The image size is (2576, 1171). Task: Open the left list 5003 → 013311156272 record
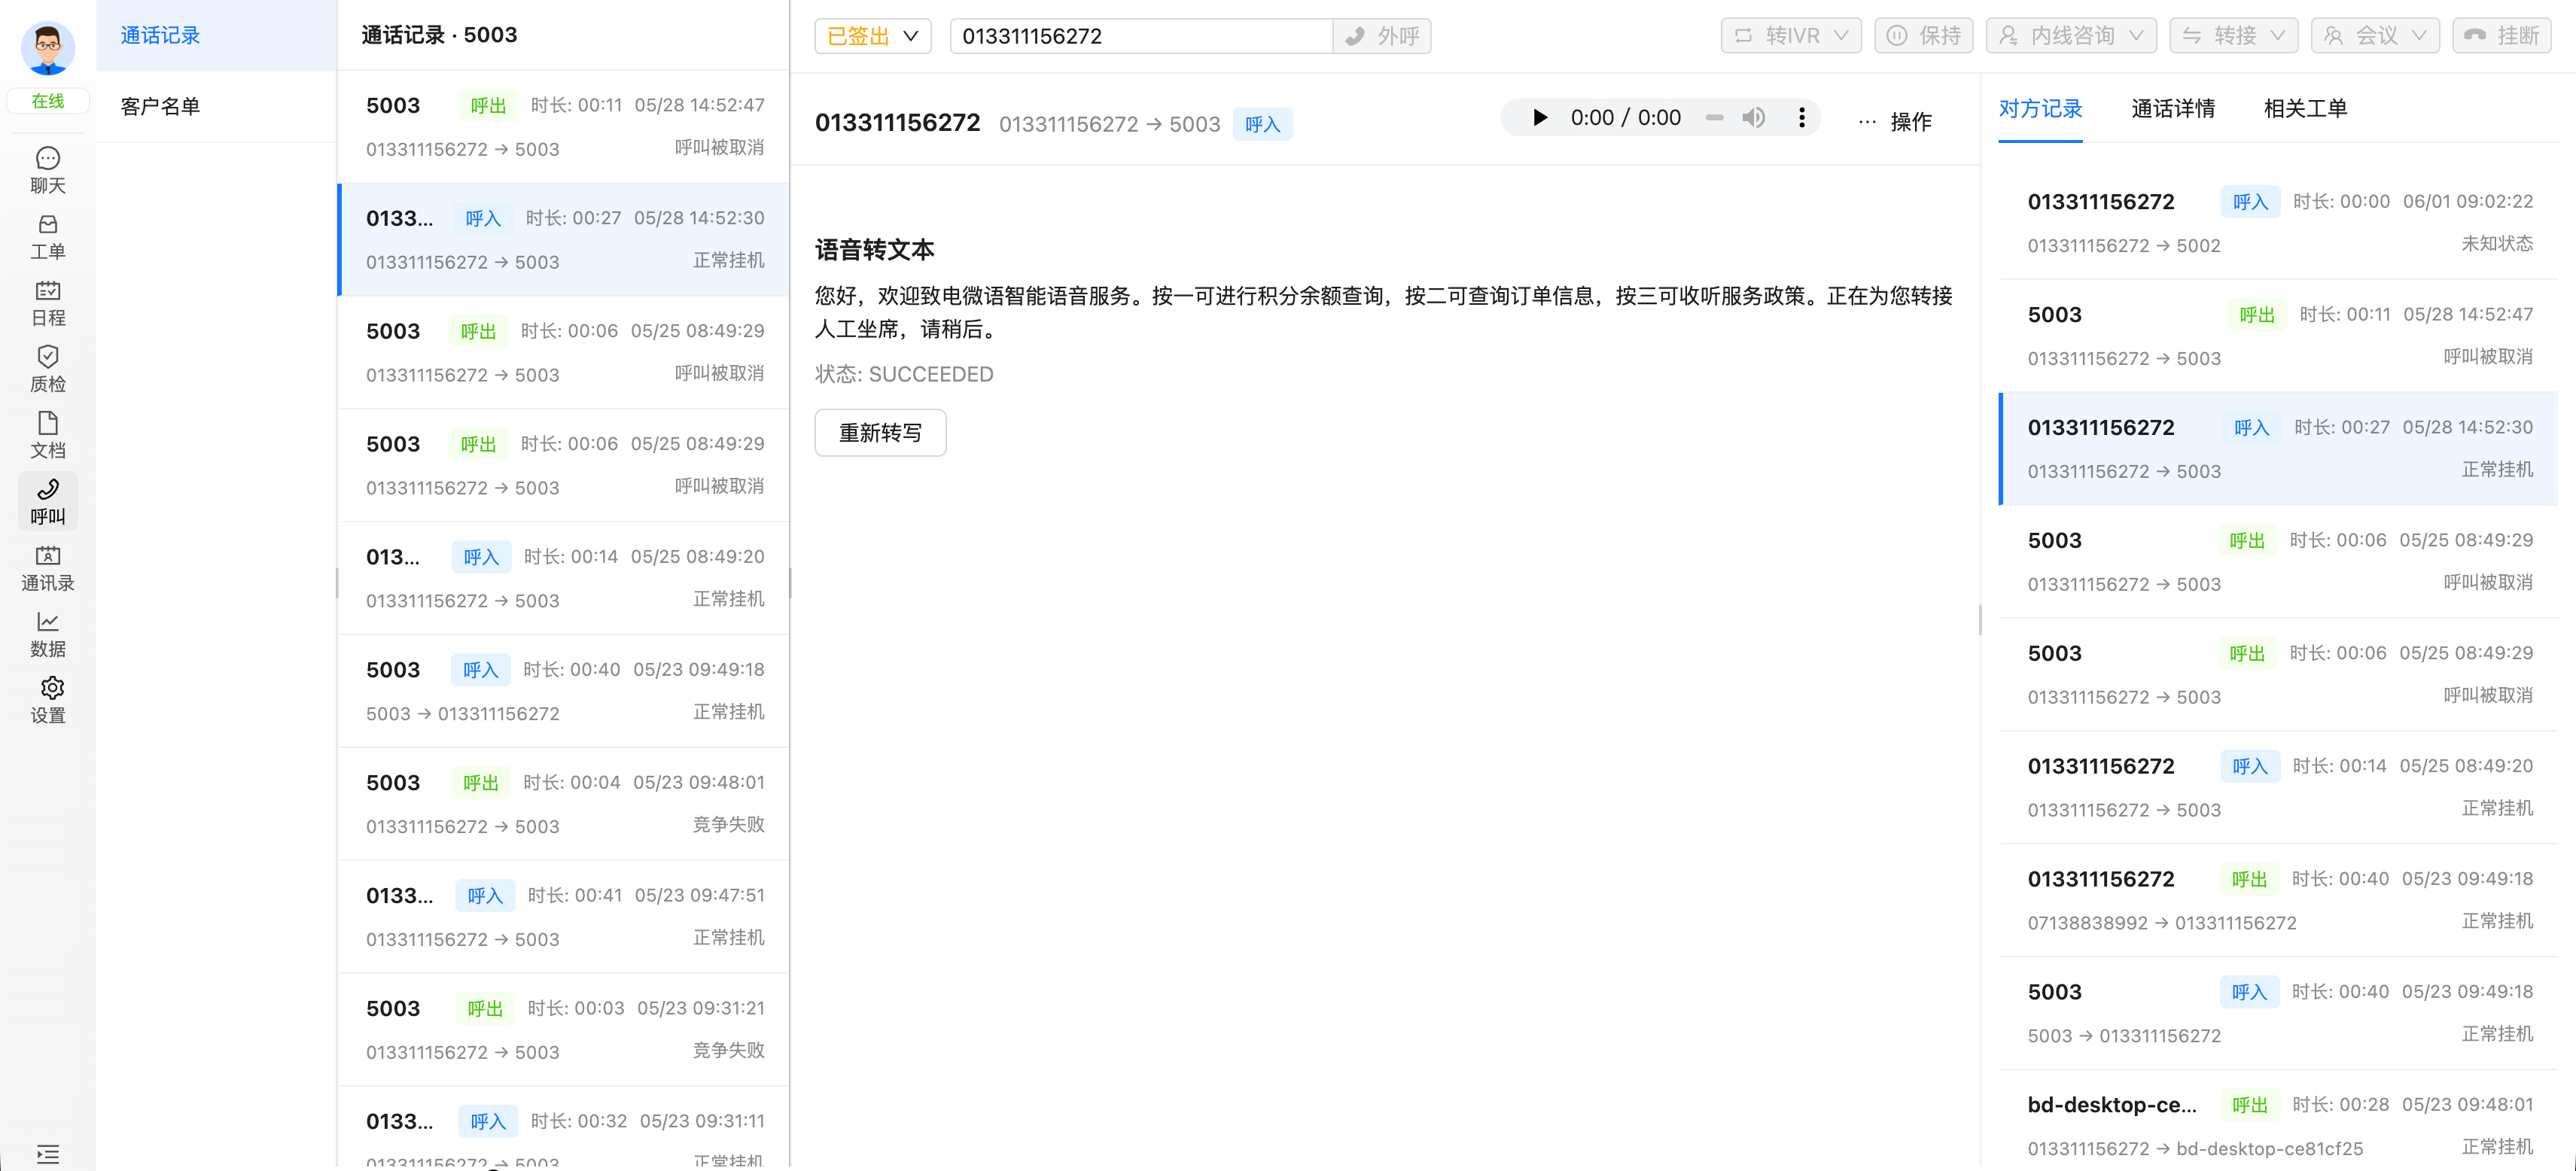(x=564, y=691)
